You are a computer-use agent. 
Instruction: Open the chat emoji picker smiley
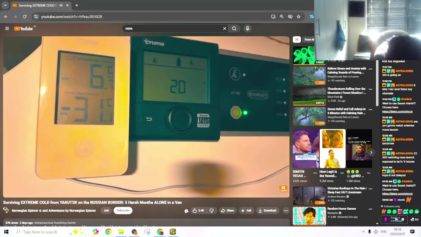coord(403,220)
